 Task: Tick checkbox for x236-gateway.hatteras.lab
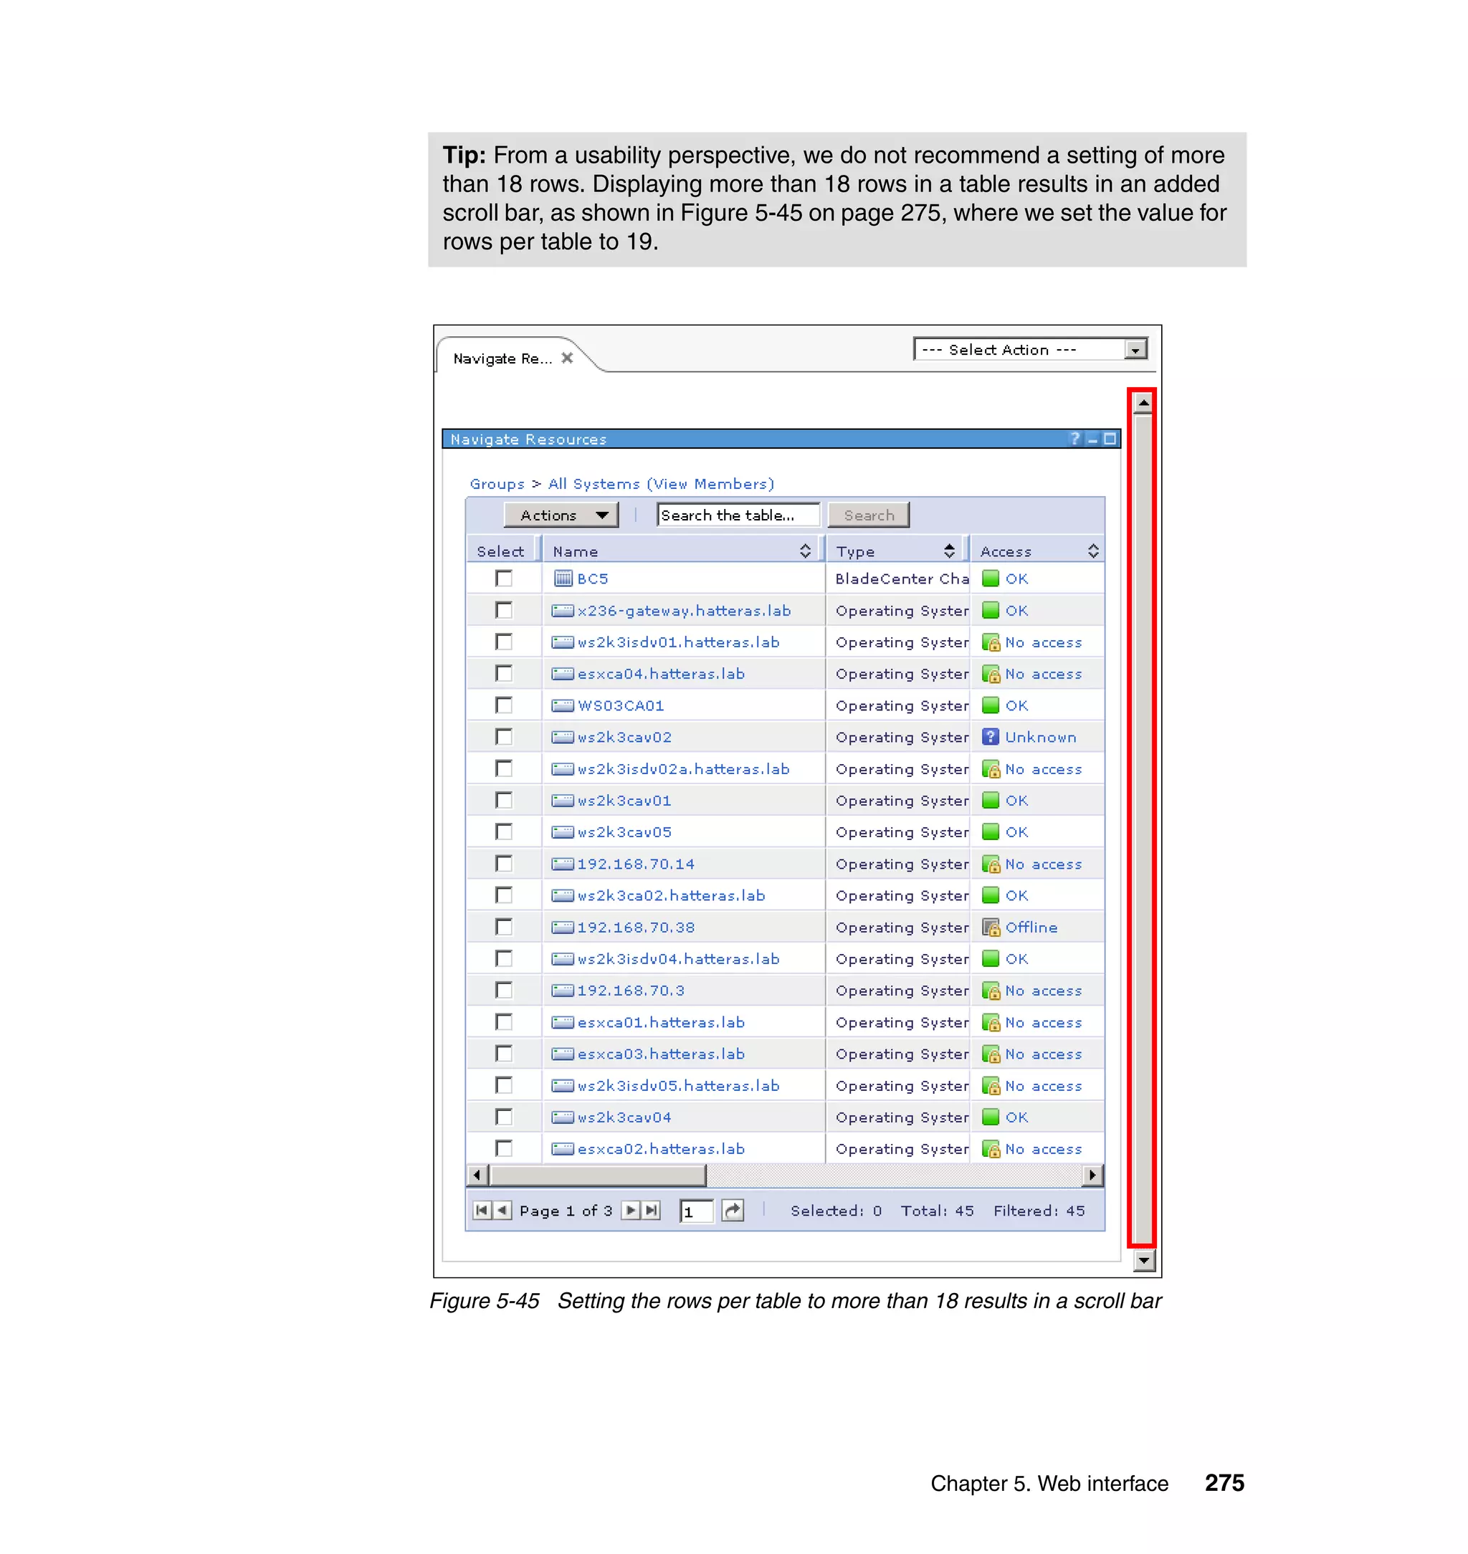pos(504,609)
